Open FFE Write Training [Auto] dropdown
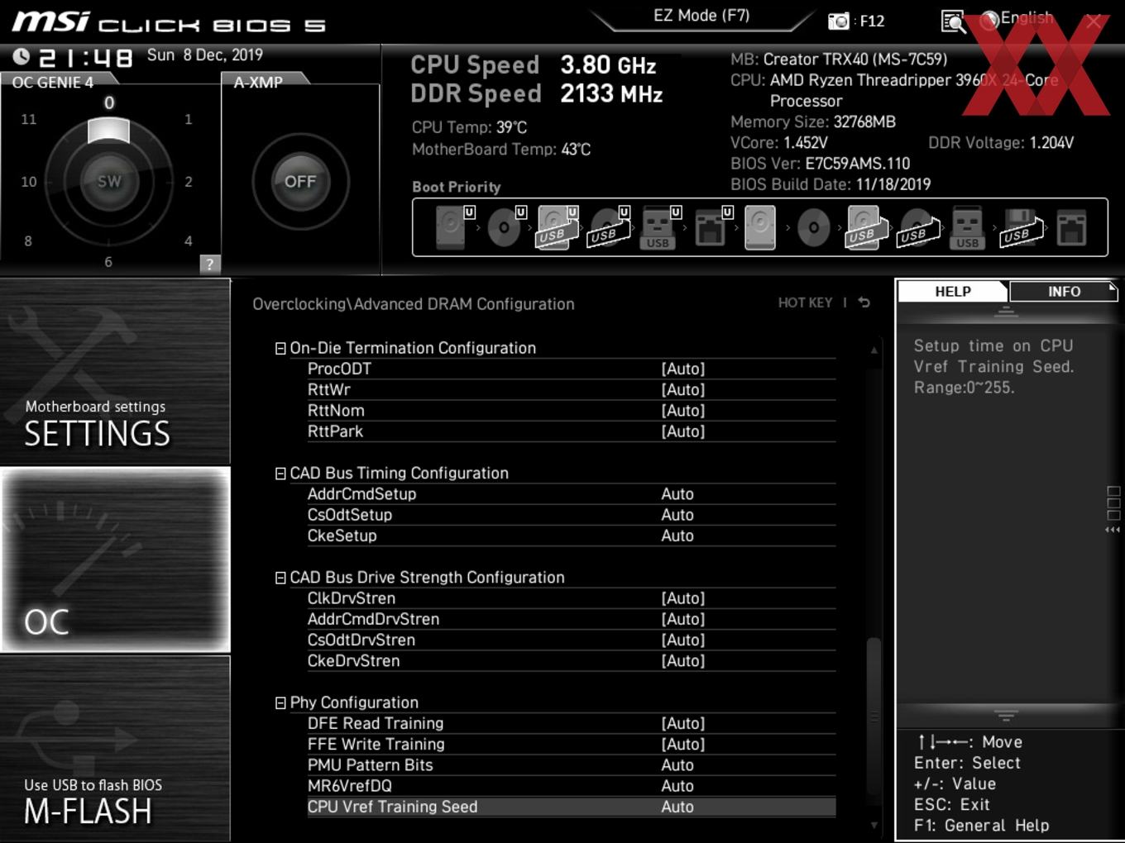The width and height of the screenshot is (1125, 843). point(683,744)
